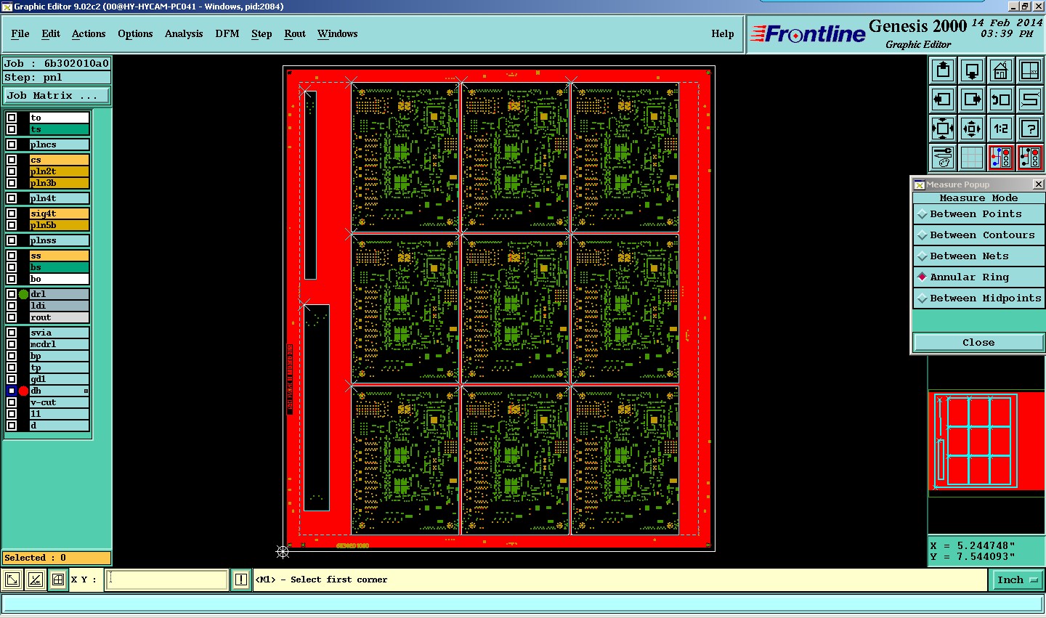Toggle the checkbox for layer 'rout'
This screenshot has height=618, width=1046.
point(12,317)
